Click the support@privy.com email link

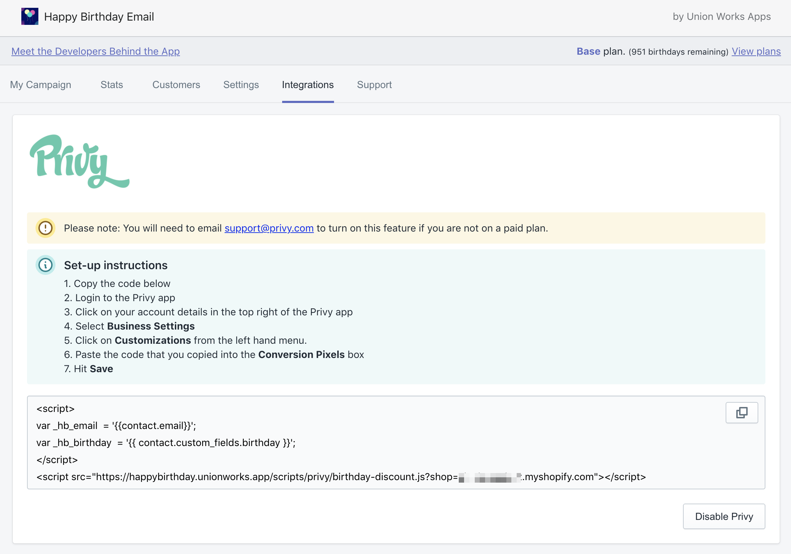269,228
